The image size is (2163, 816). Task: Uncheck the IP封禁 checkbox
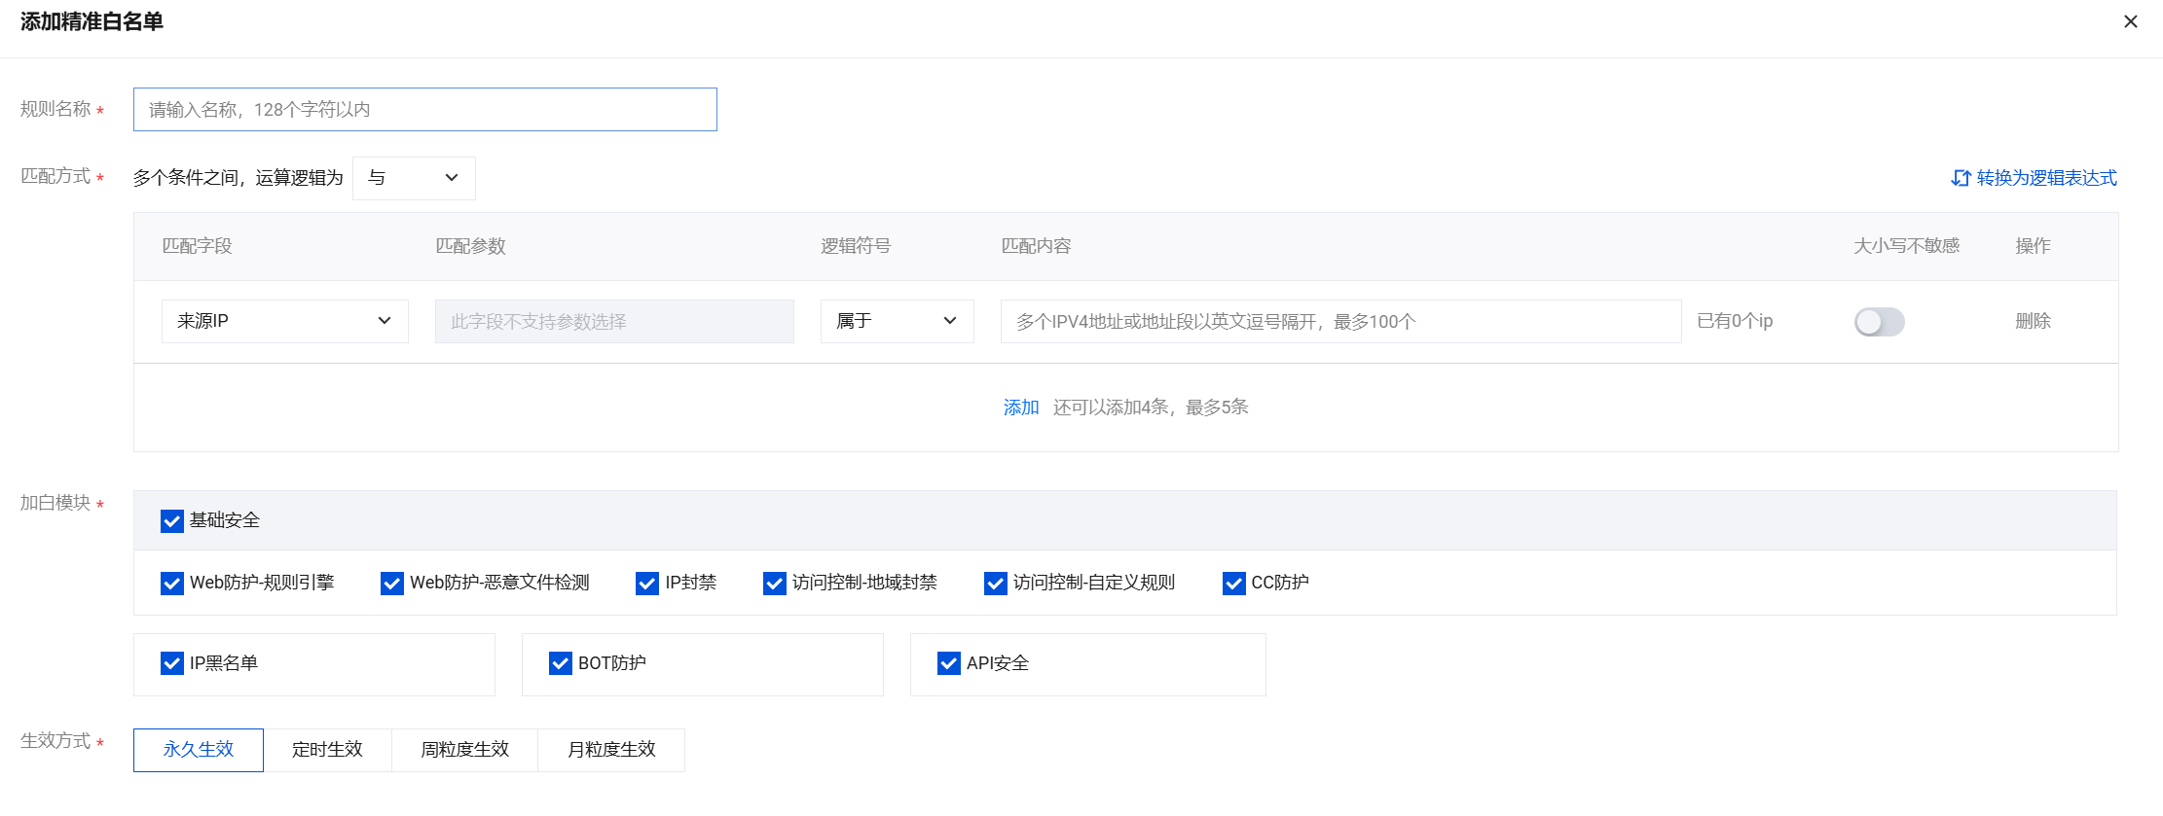(647, 584)
